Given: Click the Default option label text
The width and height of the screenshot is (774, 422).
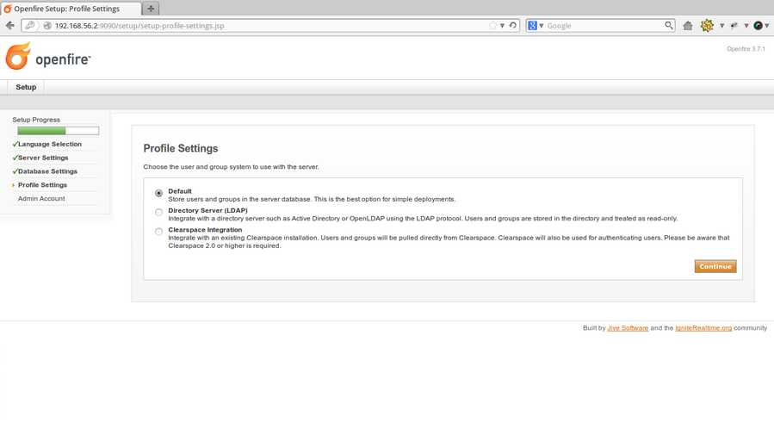Looking at the screenshot, I should (180, 191).
